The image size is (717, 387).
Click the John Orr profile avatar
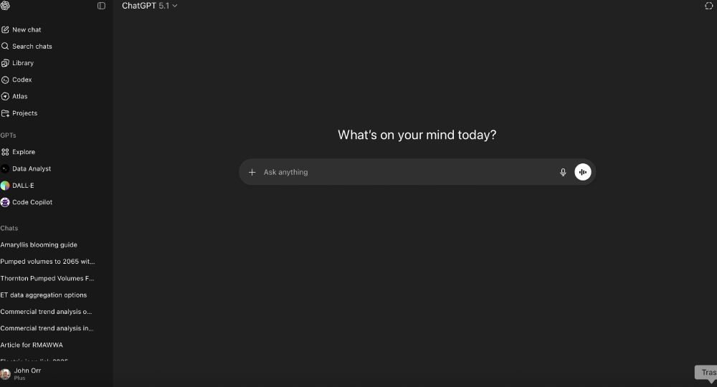(x=5, y=374)
